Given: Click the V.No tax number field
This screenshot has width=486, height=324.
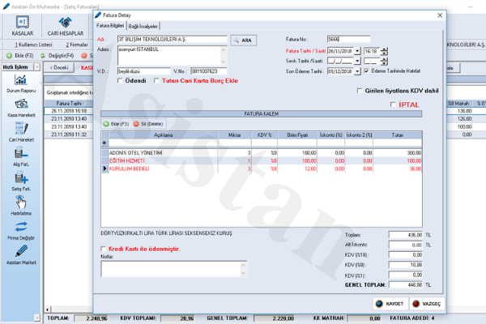Looking at the screenshot, I should click(209, 71).
